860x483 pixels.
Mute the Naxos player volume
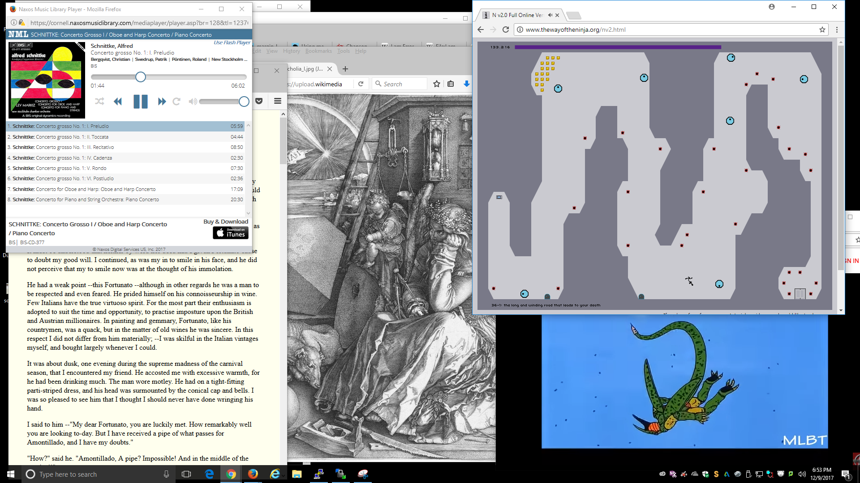[x=193, y=102]
